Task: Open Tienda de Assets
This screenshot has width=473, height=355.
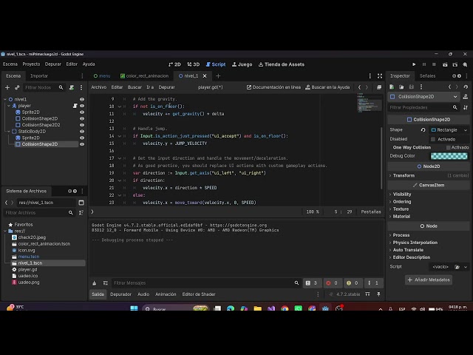Action: 282,64
